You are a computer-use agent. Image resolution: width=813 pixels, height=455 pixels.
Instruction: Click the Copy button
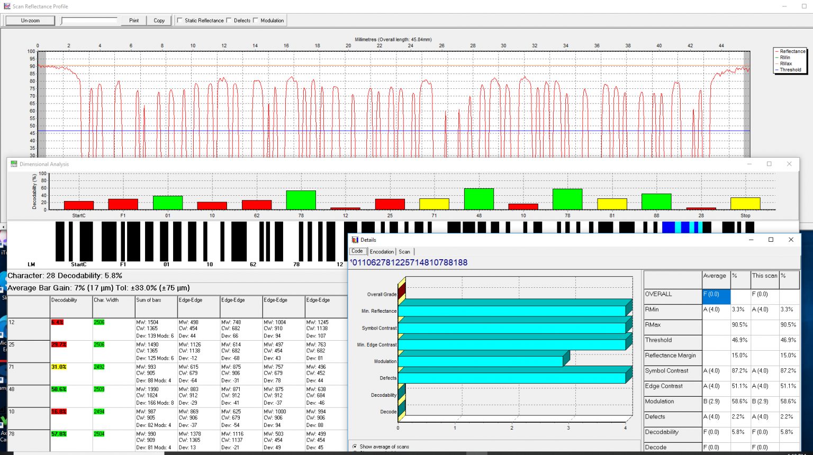(159, 20)
